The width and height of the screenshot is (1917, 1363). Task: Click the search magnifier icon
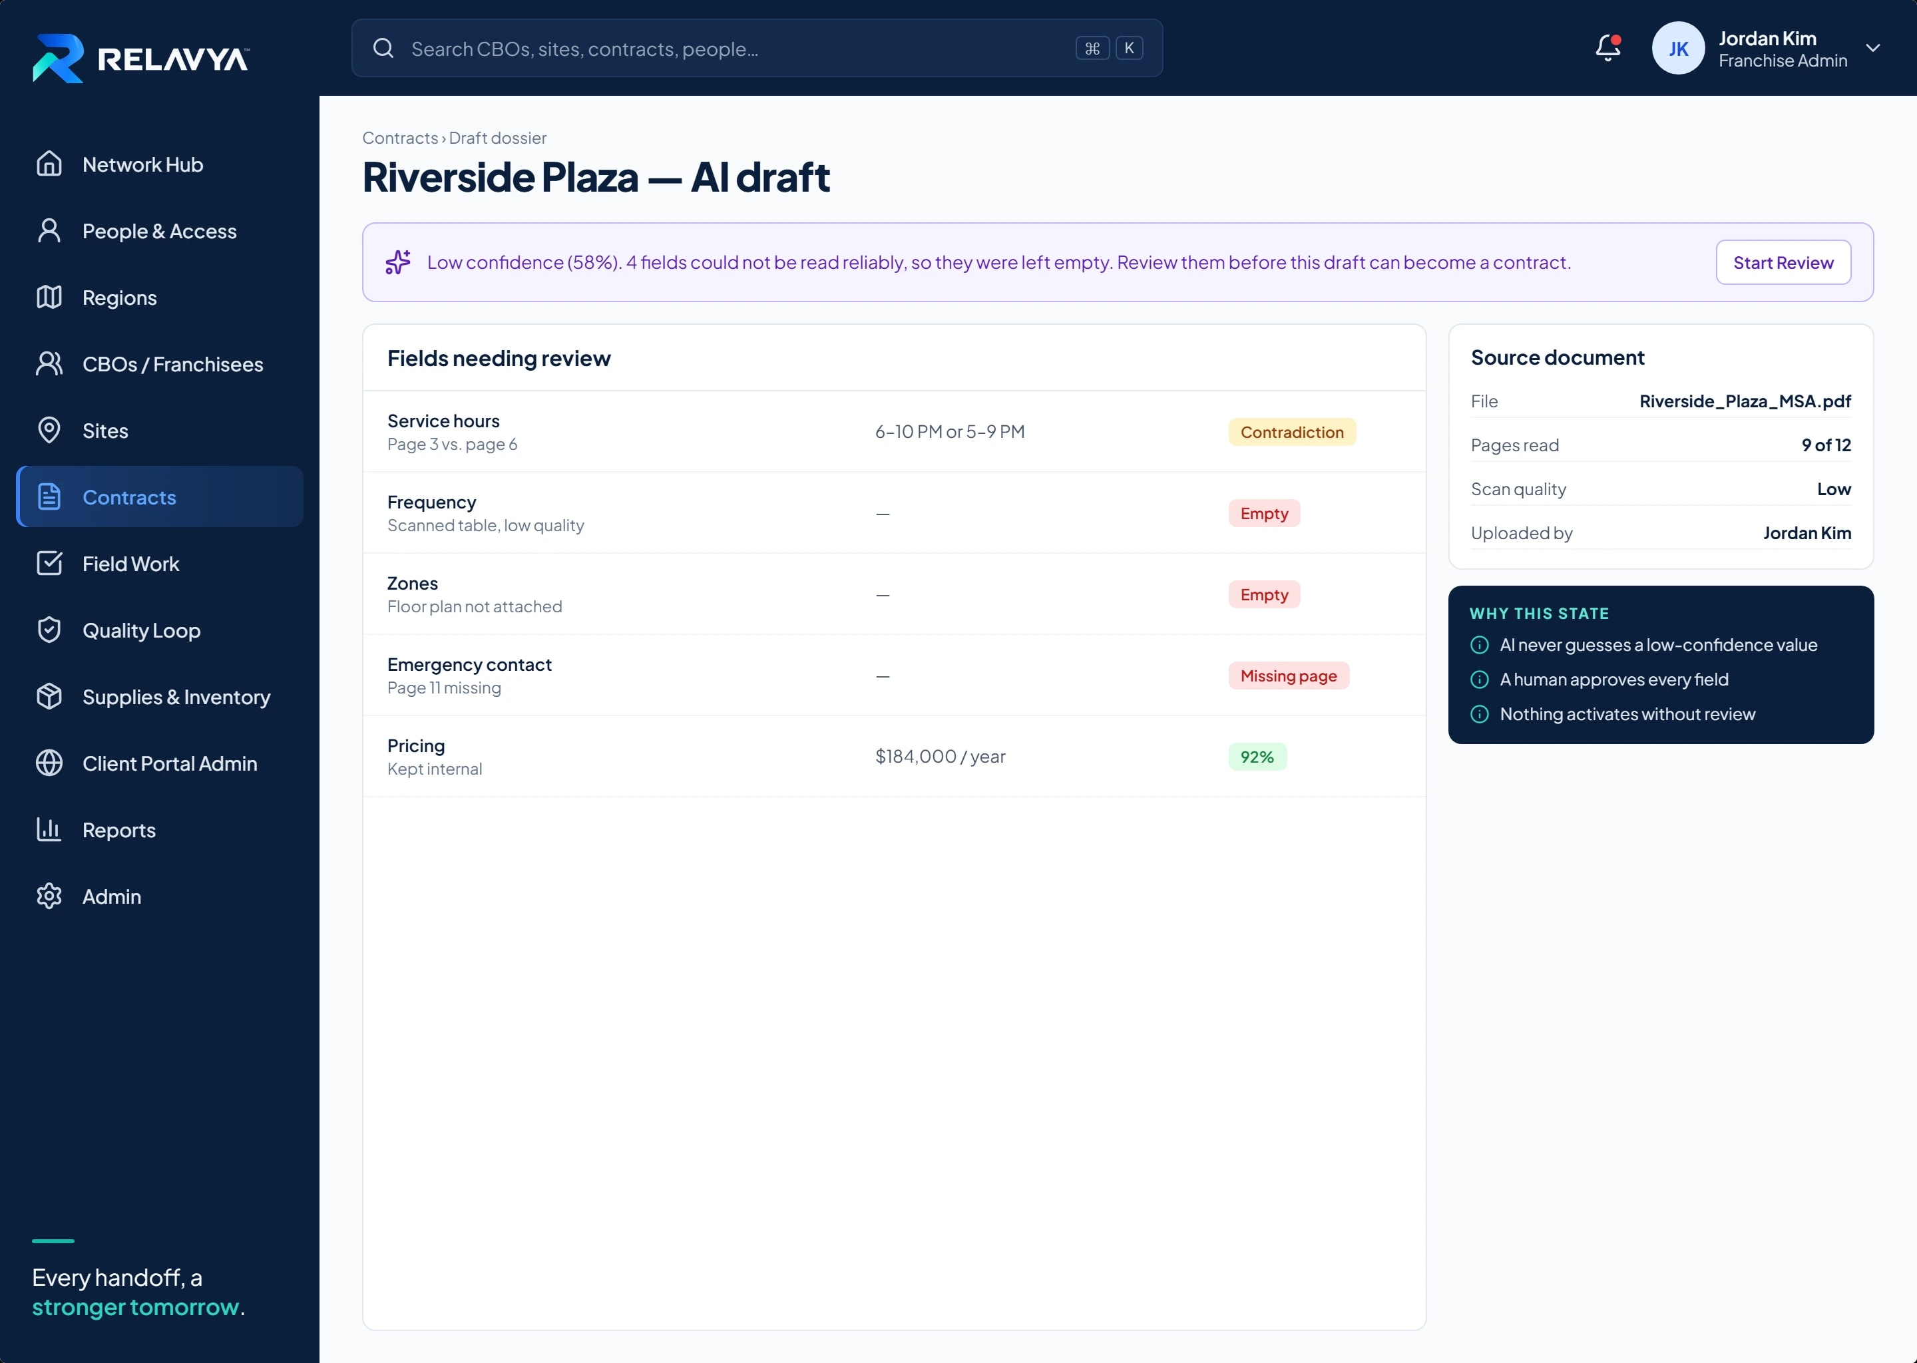pos(383,48)
